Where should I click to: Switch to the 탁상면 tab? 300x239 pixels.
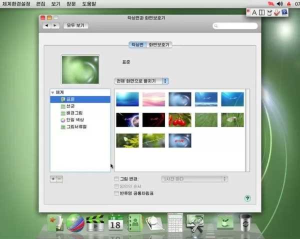pyautogui.click(x=137, y=45)
